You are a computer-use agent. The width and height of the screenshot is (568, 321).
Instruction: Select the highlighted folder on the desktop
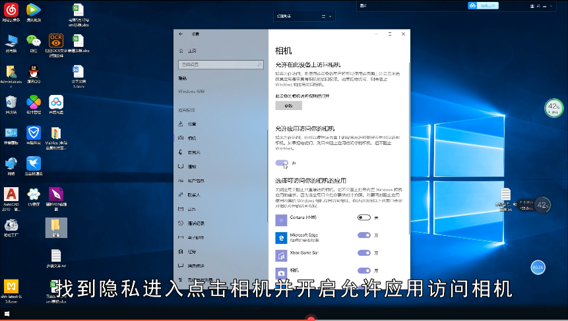tap(56, 227)
